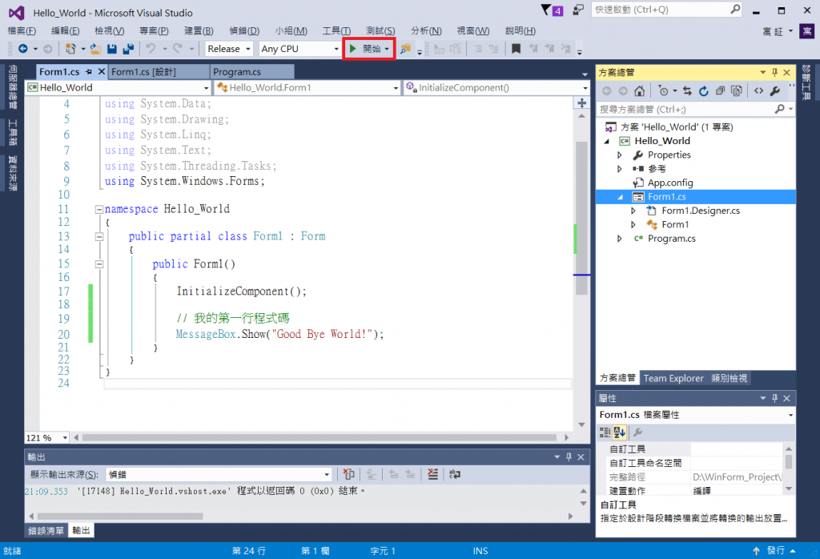Screen dimensions: 820x559
Task: Open the 檔案(F) menu
Action: [22, 31]
